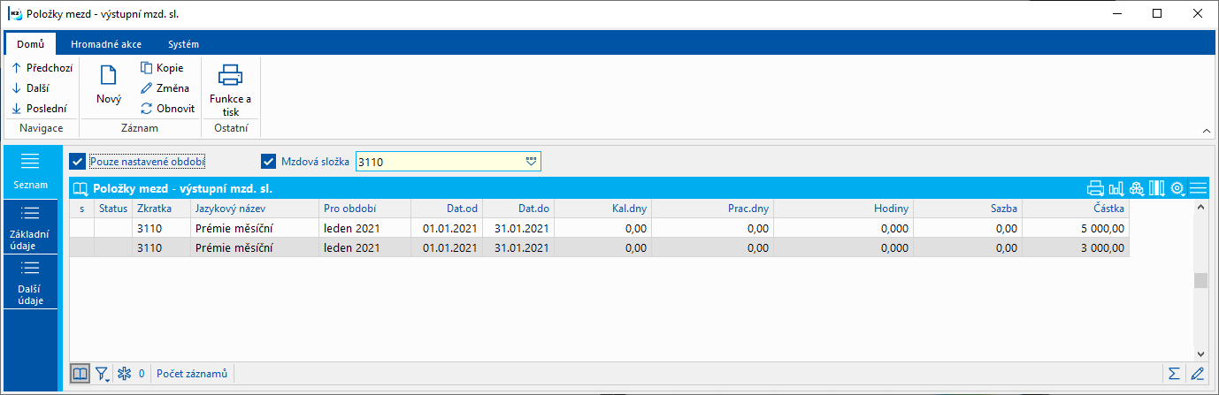Sort by Zkratka column header

tap(161, 209)
